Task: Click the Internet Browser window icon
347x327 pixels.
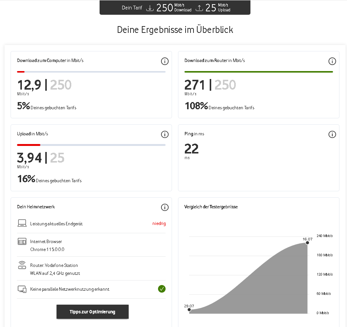Action: pyautogui.click(x=22, y=241)
